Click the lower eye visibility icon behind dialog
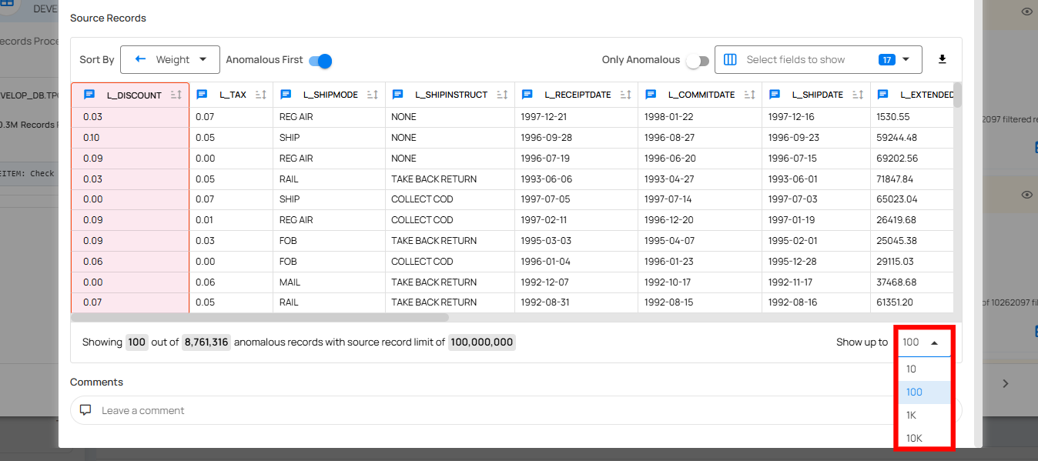The image size is (1038, 461). 1026,195
